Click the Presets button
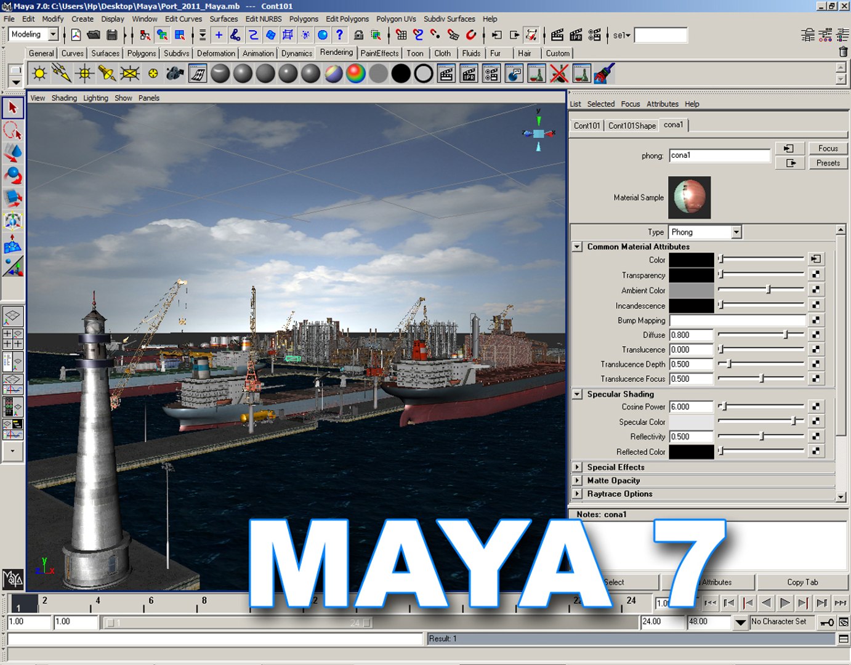This screenshot has width=851, height=665. tap(828, 163)
